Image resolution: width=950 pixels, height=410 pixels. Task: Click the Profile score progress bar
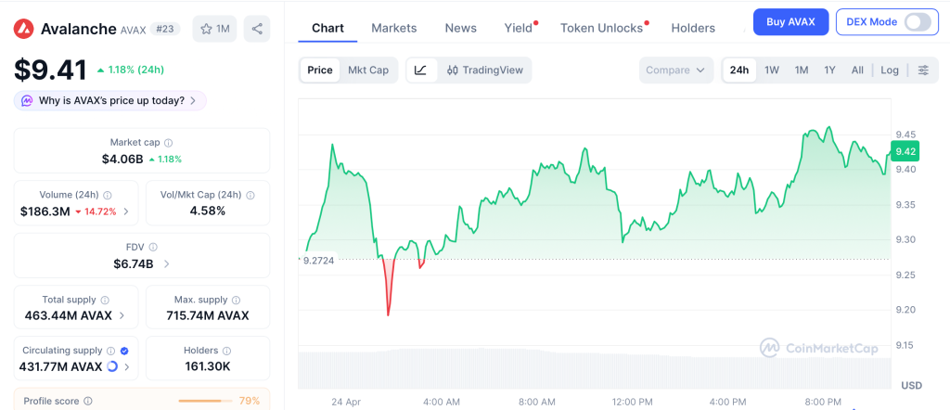(203, 401)
